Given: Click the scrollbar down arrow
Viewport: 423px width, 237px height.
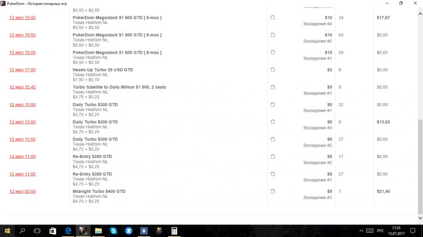Looking at the screenshot, I should [421, 218].
